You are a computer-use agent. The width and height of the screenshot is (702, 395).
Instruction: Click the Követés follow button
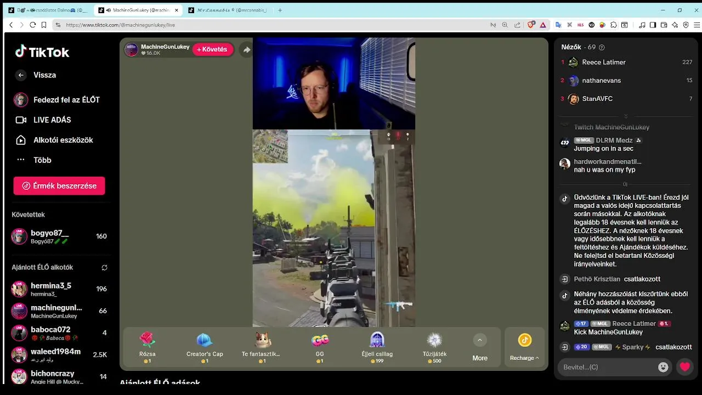coord(212,49)
